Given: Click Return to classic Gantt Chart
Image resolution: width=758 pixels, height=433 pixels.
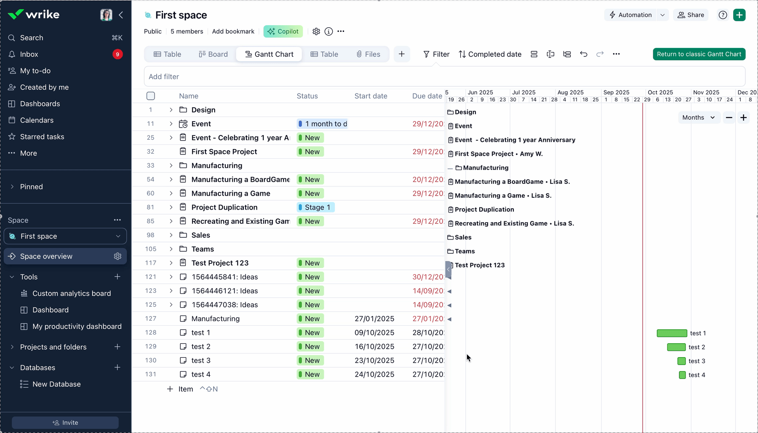Looking at the screenshot, I should coord(699,54).
